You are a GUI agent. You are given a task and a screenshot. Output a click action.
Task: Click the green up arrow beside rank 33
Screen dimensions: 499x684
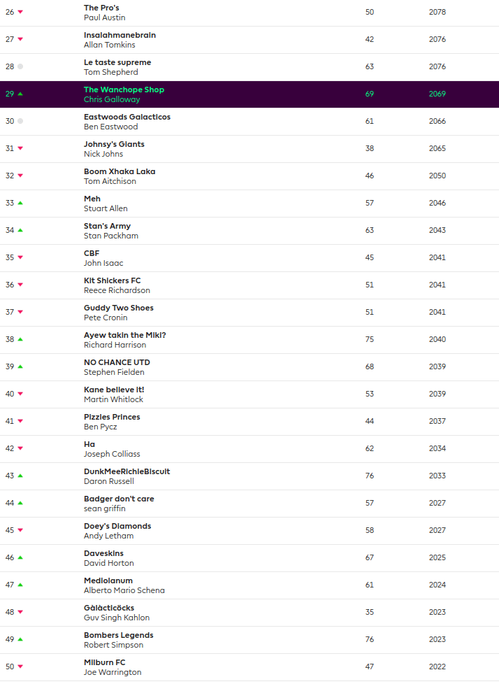pos(20,203)
